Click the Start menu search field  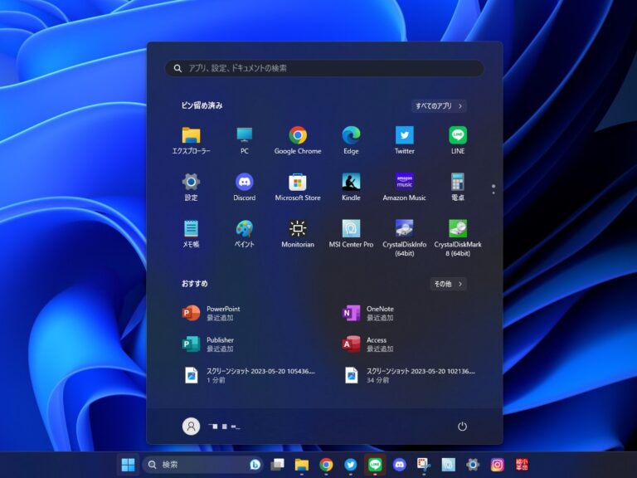(324, 68)
